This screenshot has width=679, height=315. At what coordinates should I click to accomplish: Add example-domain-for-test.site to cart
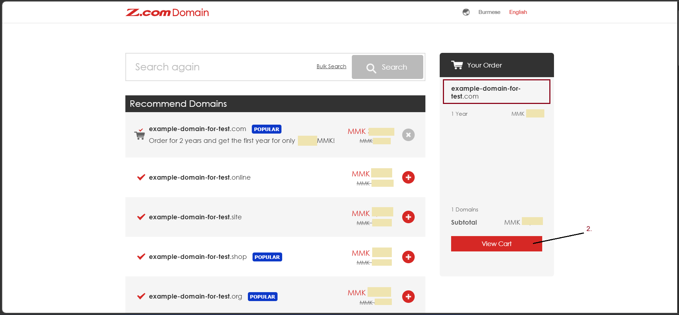coord(408,217)
